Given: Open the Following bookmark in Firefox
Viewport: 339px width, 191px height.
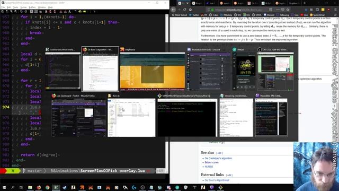Looking at the screenshot, I should pos(283,15).
